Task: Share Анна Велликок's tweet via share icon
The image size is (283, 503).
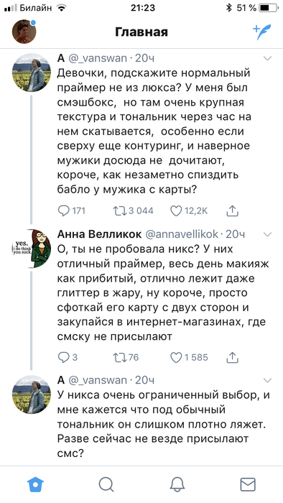Action: pos(232,357)
